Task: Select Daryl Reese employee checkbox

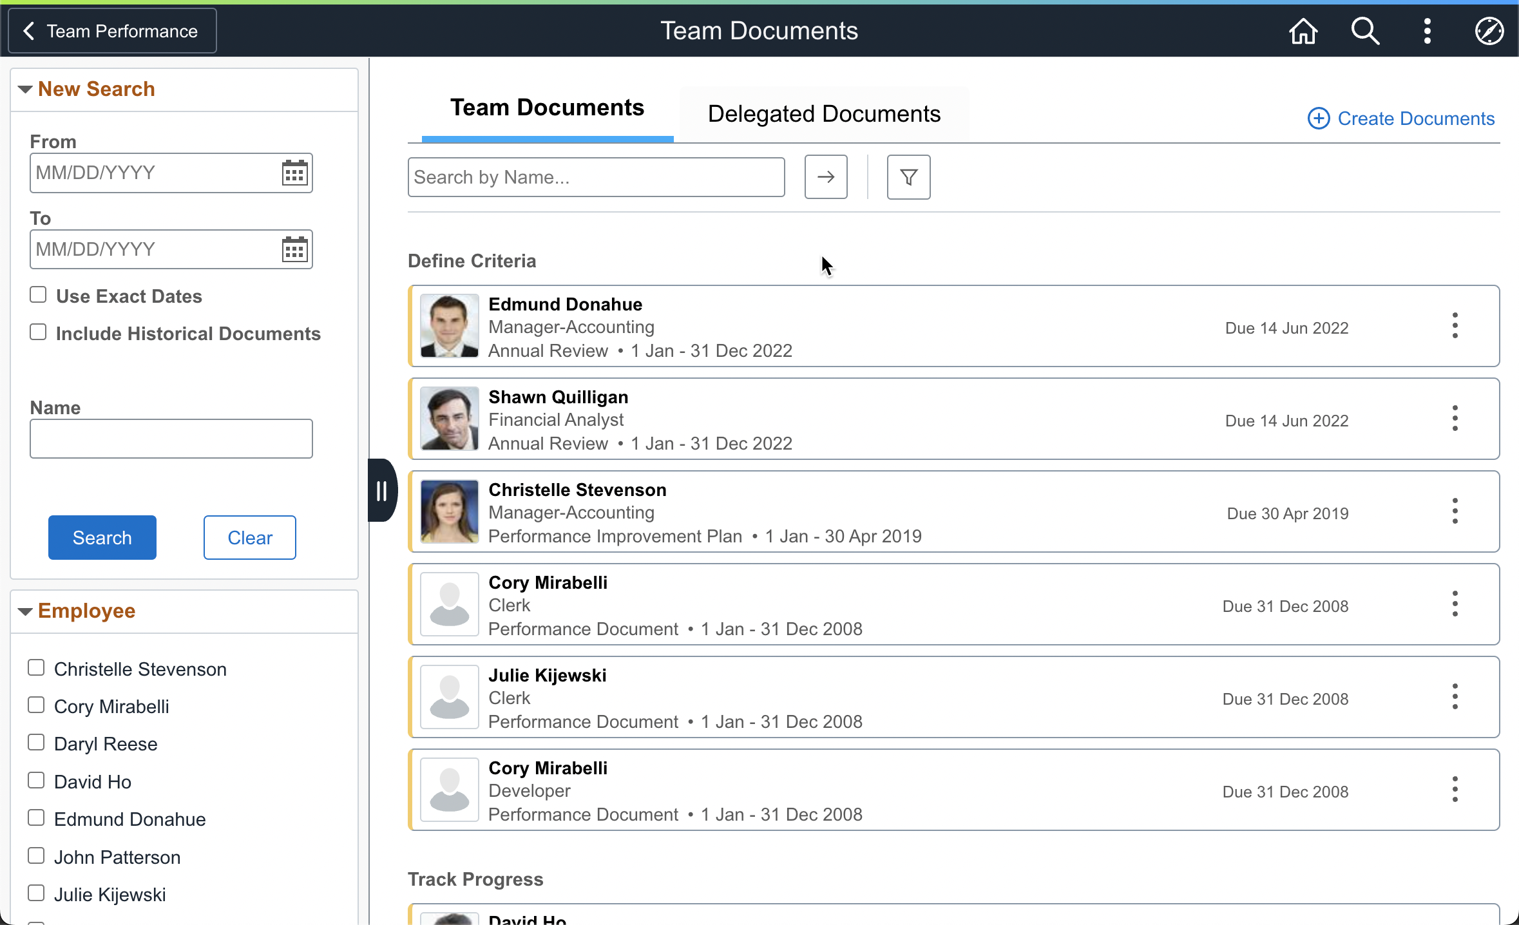Action: [x=36, y=743]
